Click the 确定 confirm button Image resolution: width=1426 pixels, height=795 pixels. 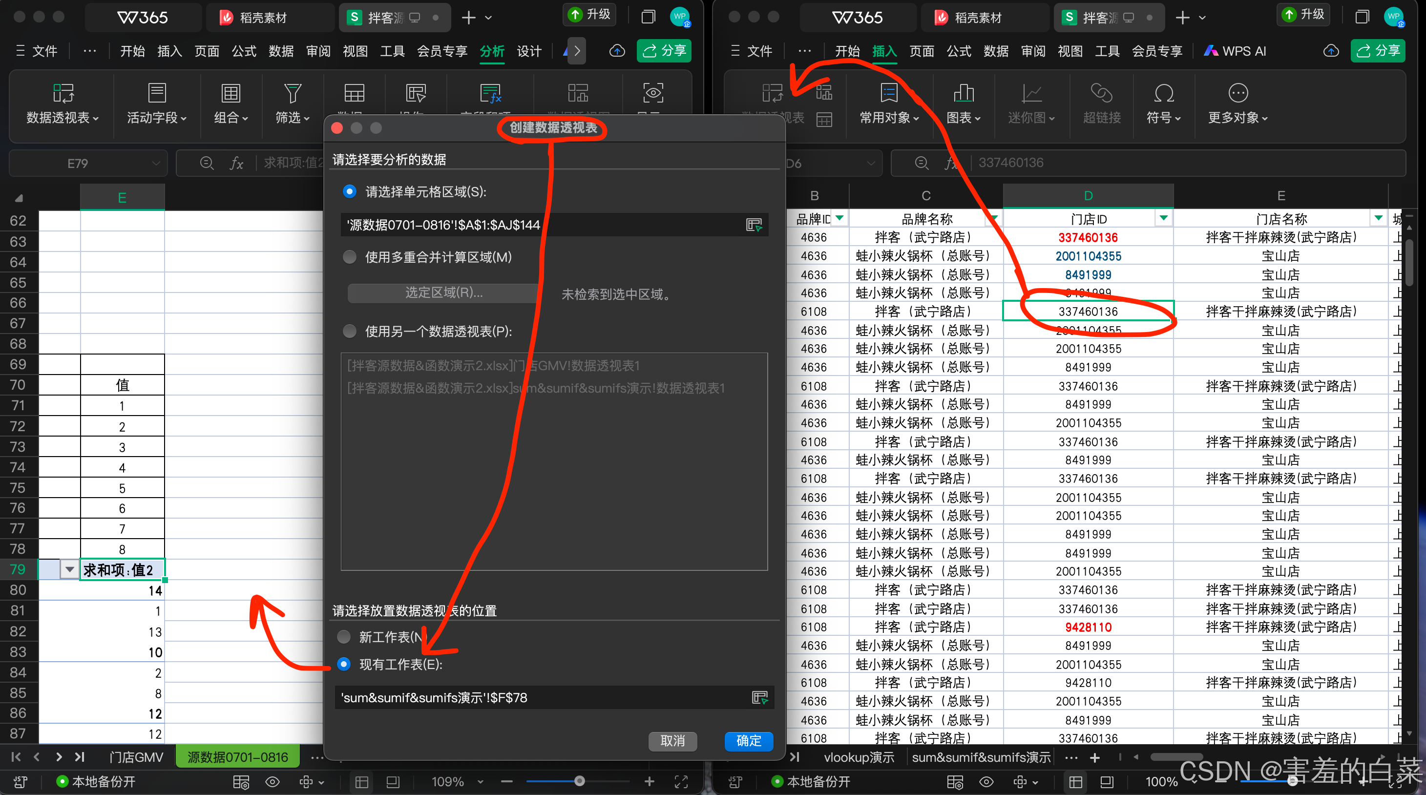point(749,741)
